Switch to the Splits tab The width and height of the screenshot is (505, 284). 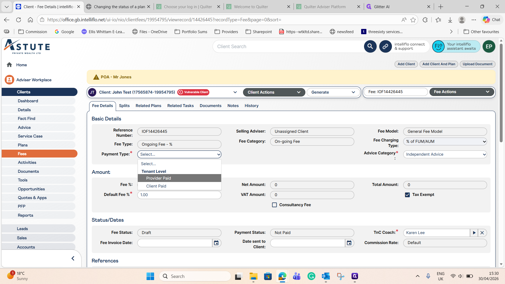pos(124,106)
